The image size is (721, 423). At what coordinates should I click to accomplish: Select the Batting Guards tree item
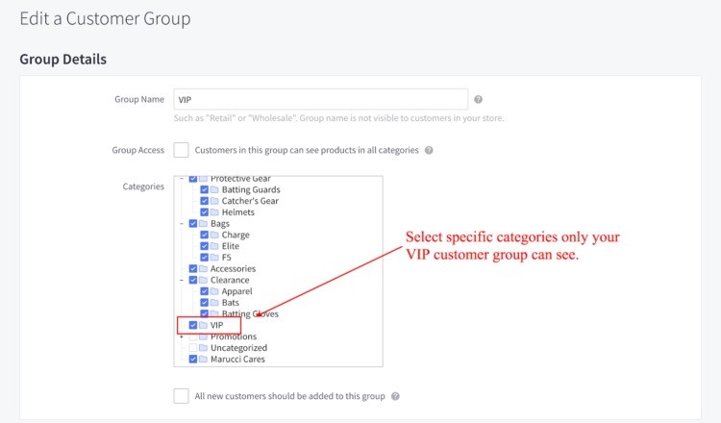(251, 190)
